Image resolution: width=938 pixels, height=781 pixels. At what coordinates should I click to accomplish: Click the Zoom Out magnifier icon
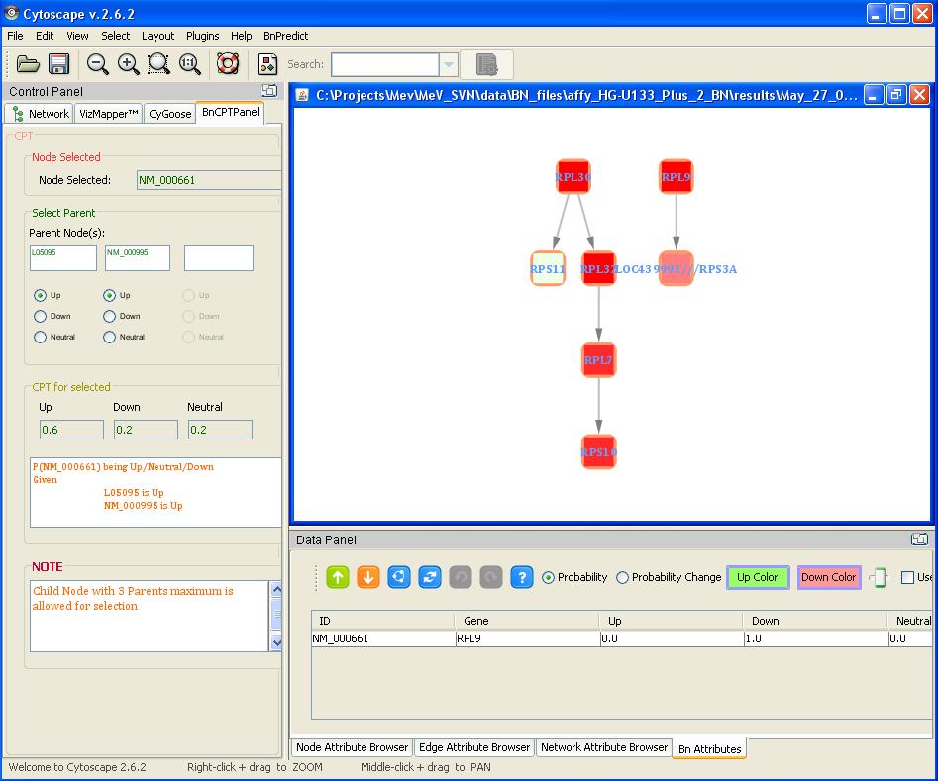point(97,64)
